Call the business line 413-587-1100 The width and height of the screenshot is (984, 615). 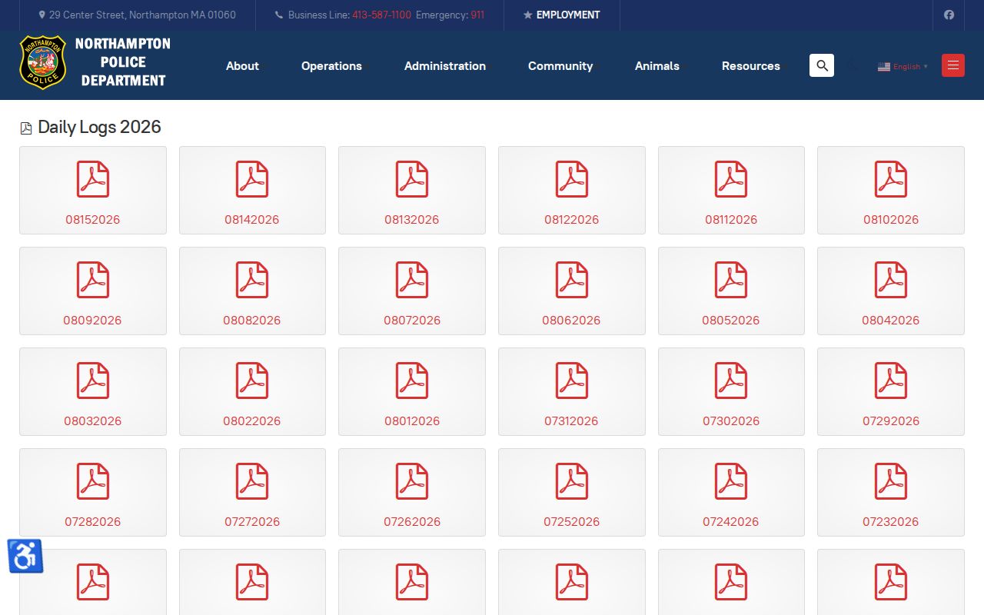[x=381, y=15]
